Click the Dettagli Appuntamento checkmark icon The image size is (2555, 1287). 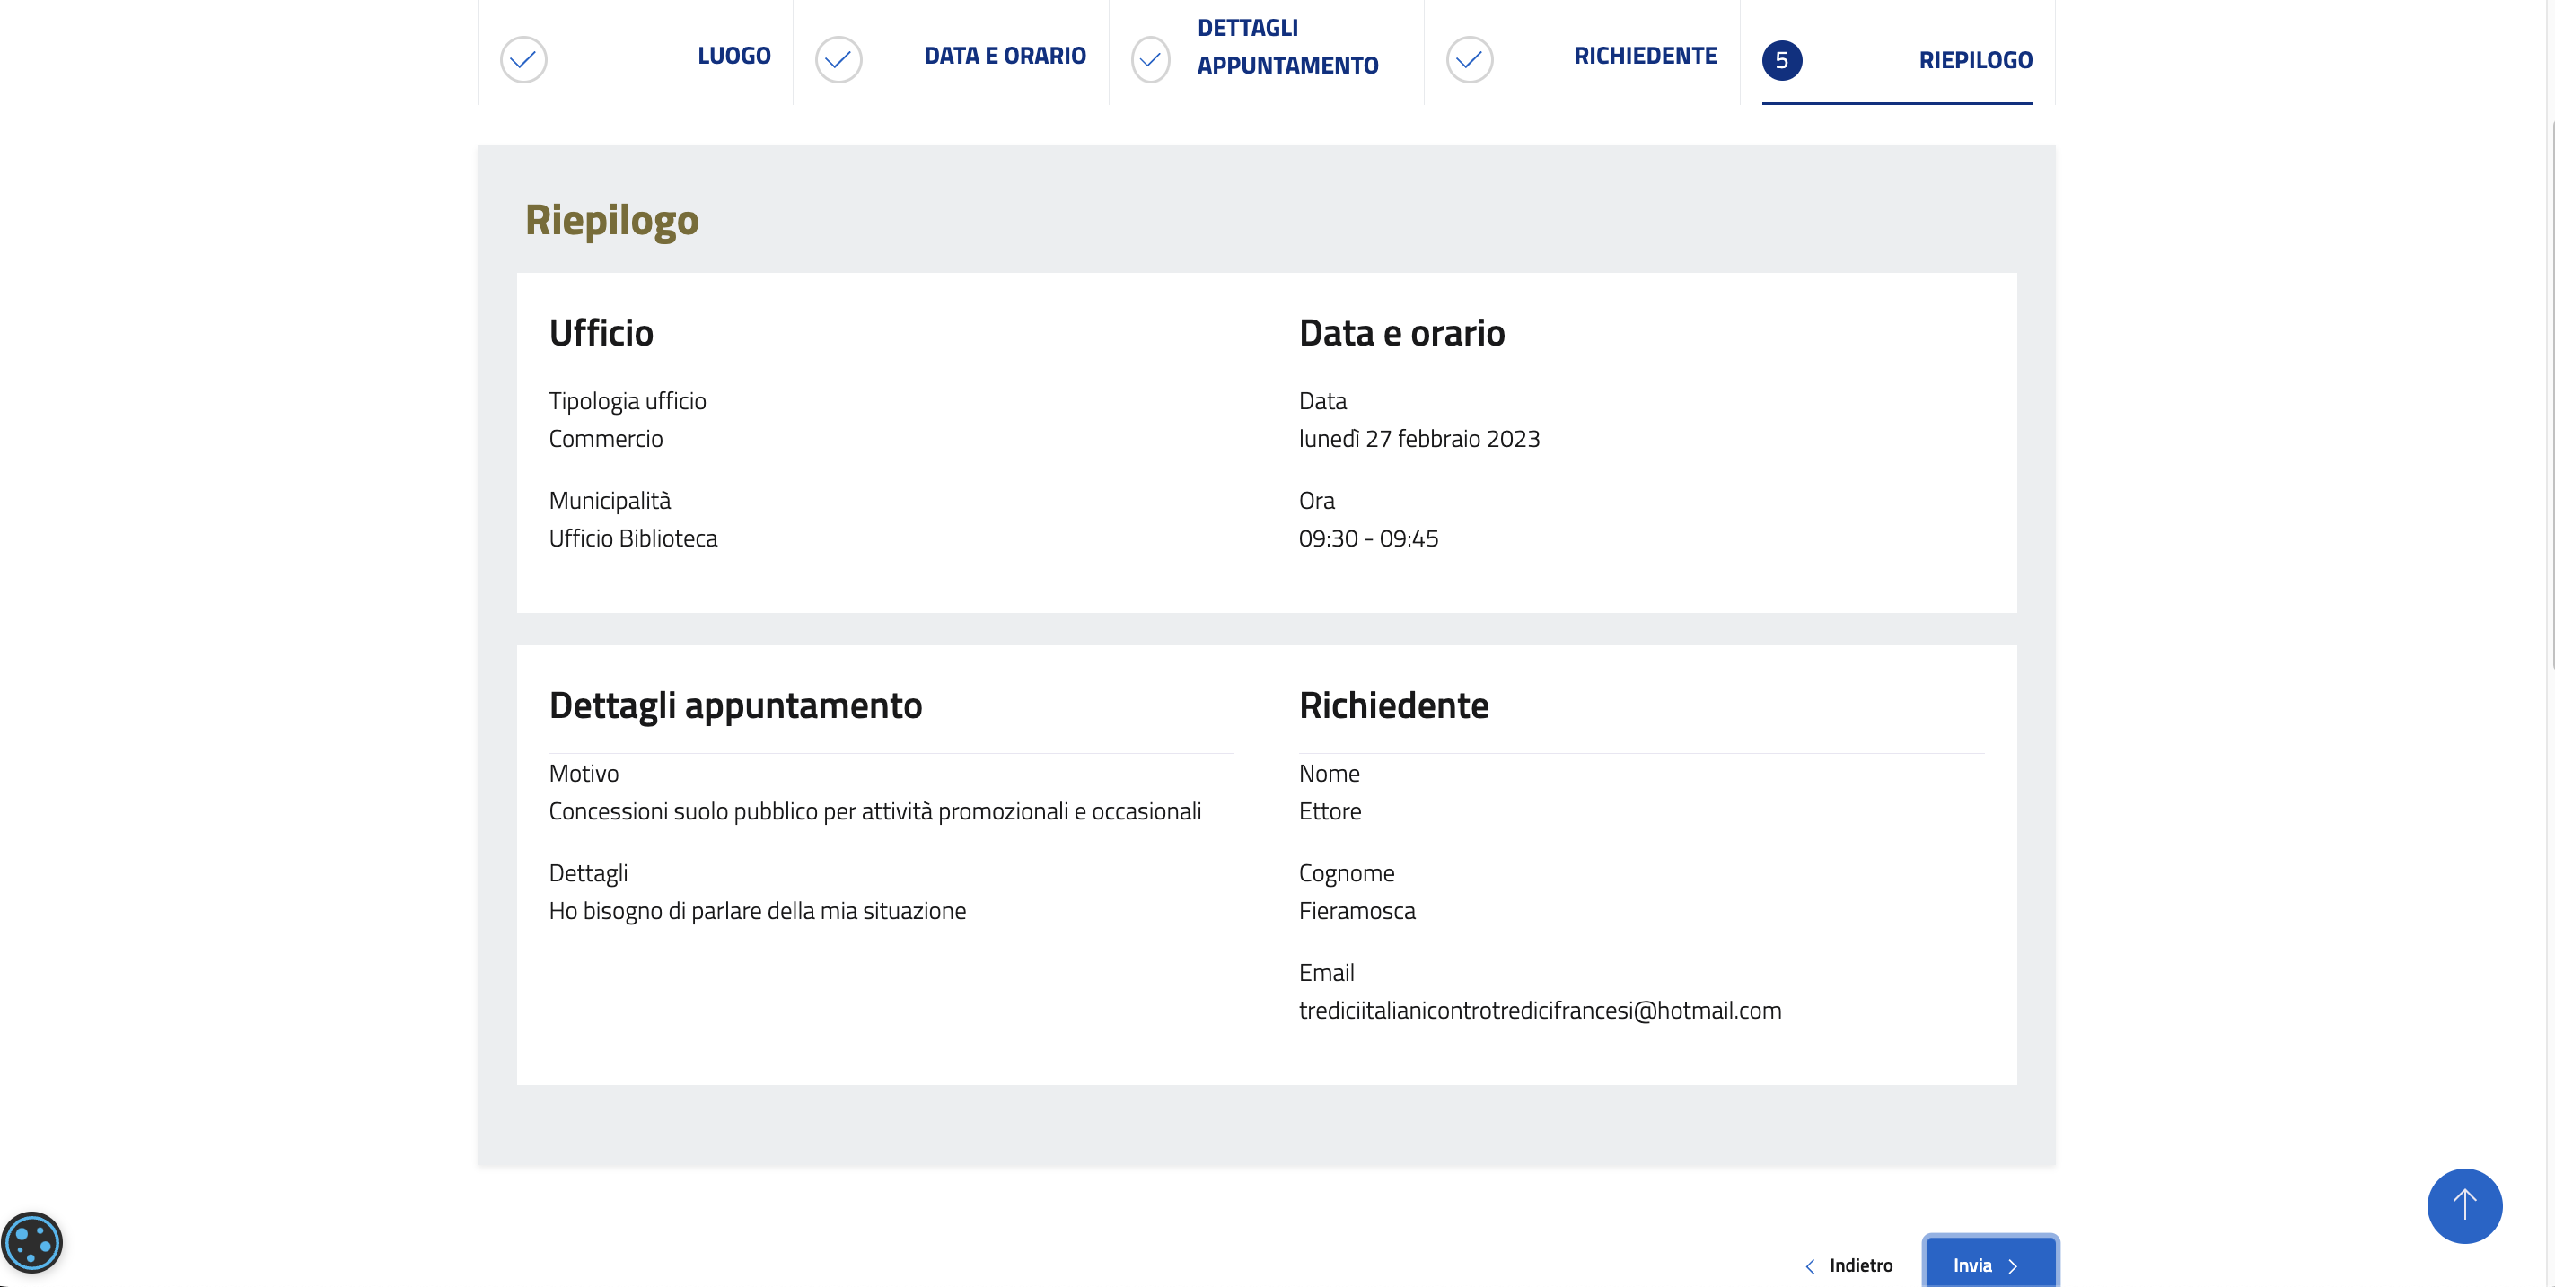[1151, 59]
